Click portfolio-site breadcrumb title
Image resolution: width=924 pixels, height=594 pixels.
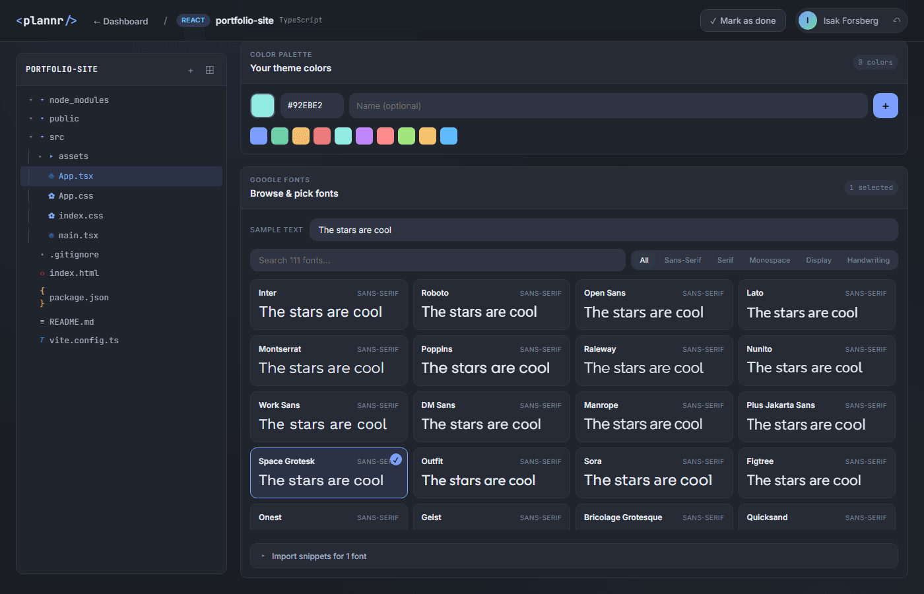(x=244, y=20)
